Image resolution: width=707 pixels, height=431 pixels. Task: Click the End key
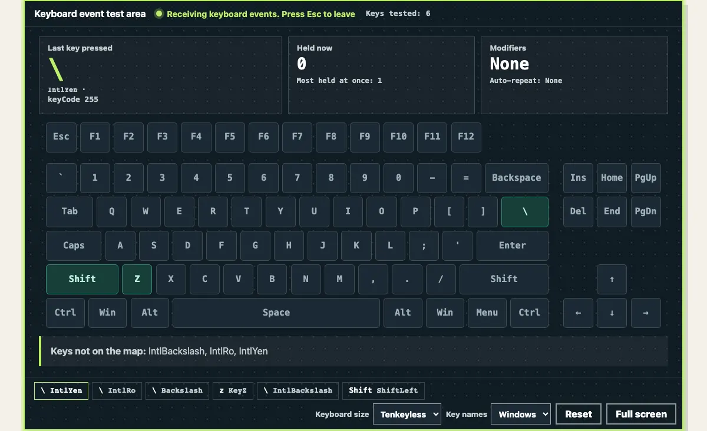point(612,211)
